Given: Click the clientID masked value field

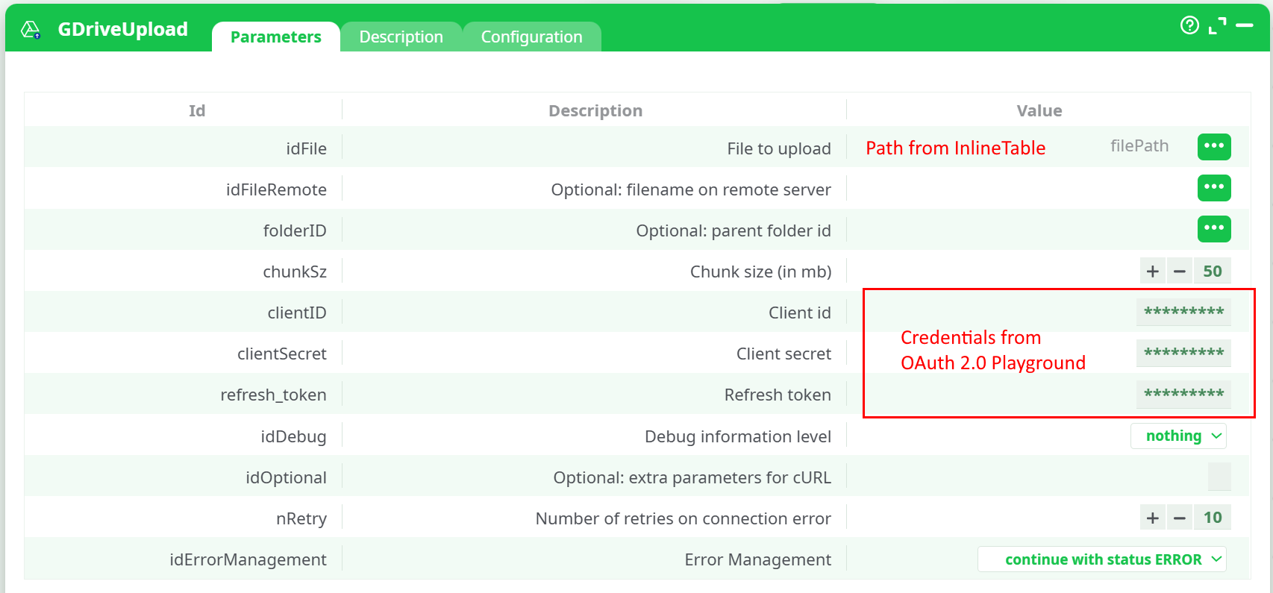Looking at the screenshot, I should click(x=1183, y=312).
